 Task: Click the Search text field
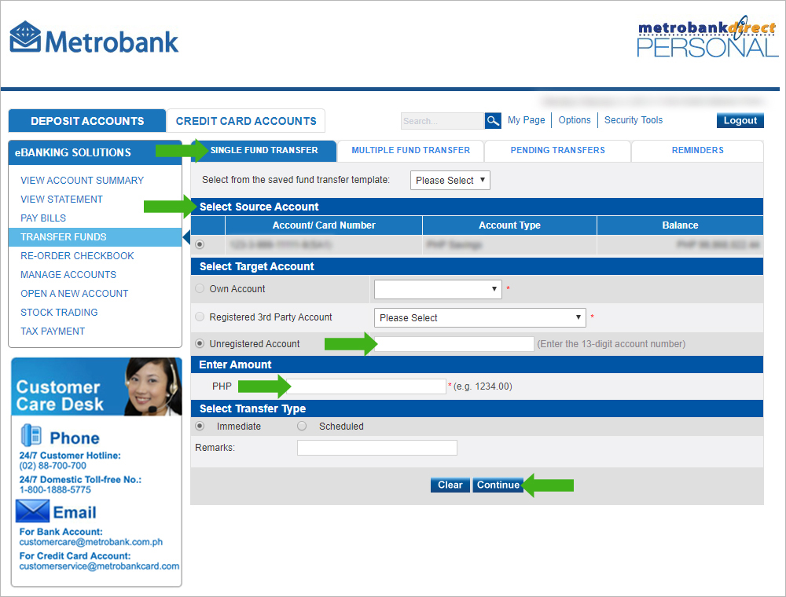(442, 121)
